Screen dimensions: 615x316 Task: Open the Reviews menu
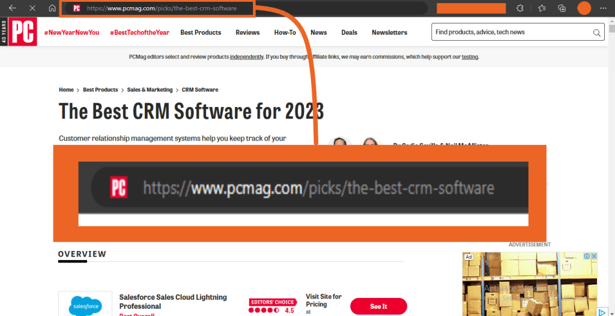point(247,32)
